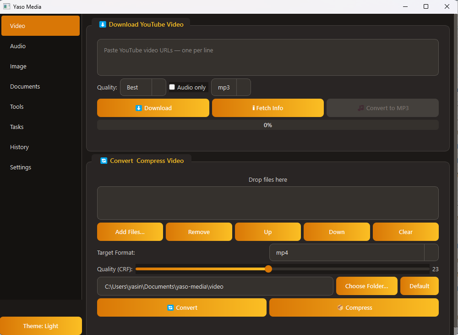This screenshot has width=458, height=335.
Task: Click the Yaso Media app icon in title bar
Action: coord(6,6)
